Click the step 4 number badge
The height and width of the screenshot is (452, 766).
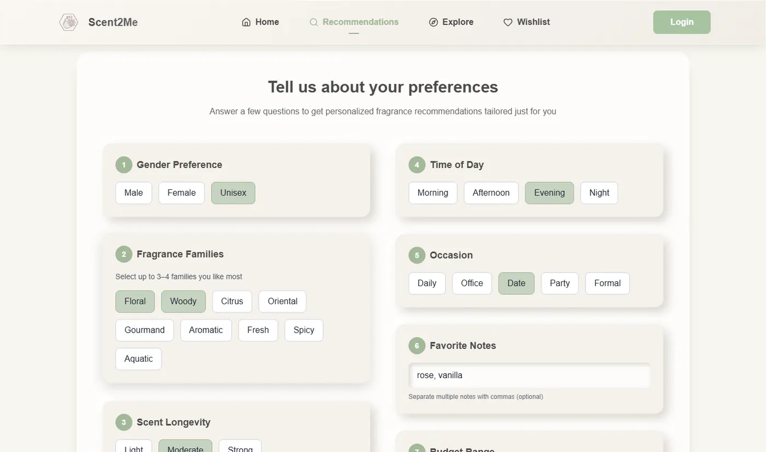pos(417,165)
